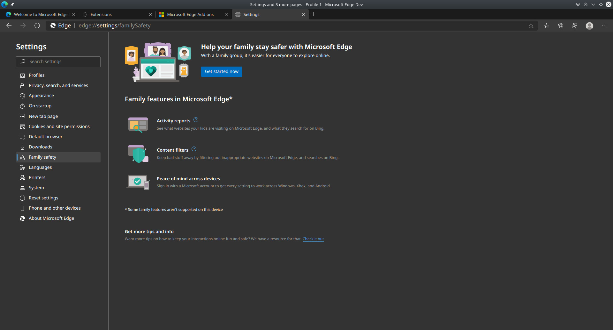
Task: Reload the current page
Action: click(x=37, y=25)
